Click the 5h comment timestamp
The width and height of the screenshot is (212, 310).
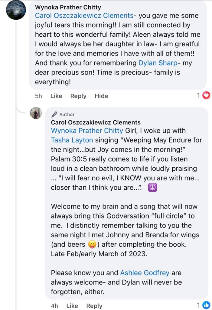click(38, 96)
